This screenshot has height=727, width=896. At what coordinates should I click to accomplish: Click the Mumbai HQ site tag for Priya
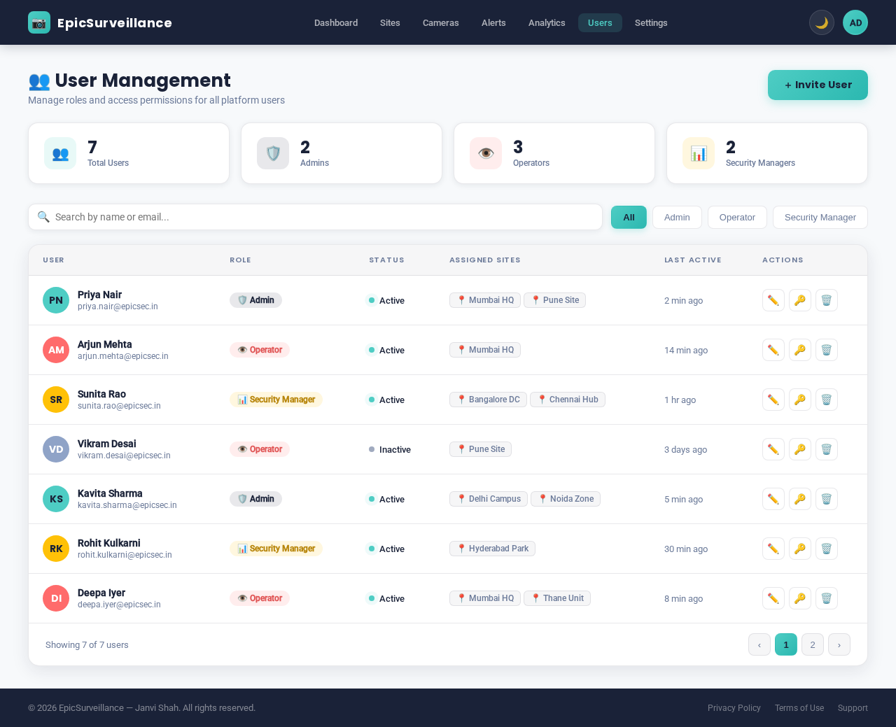484,299
